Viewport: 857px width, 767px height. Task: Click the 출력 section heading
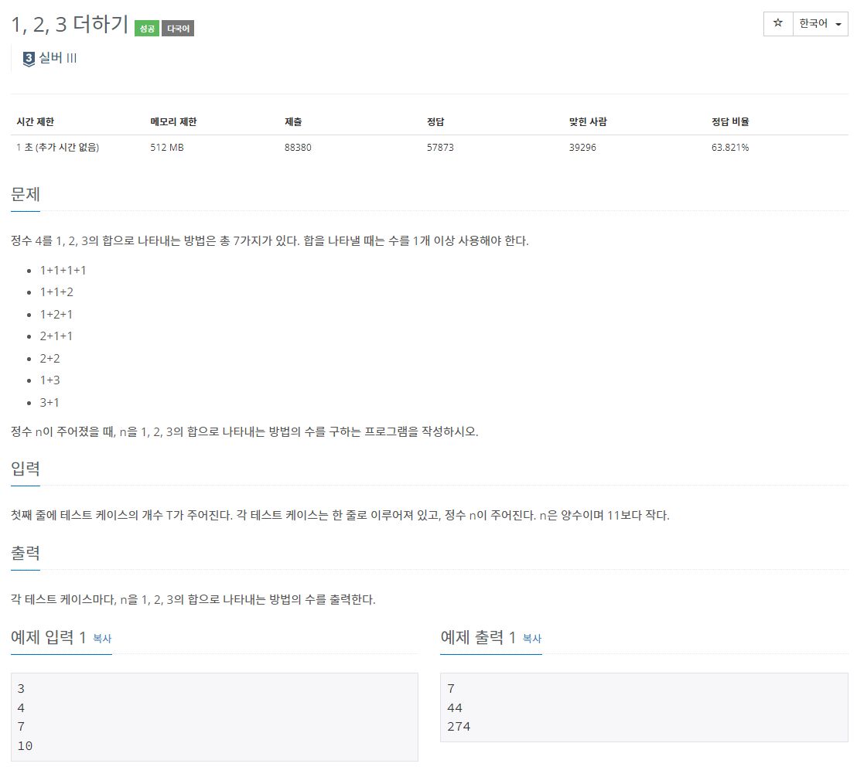pos(26,553)
